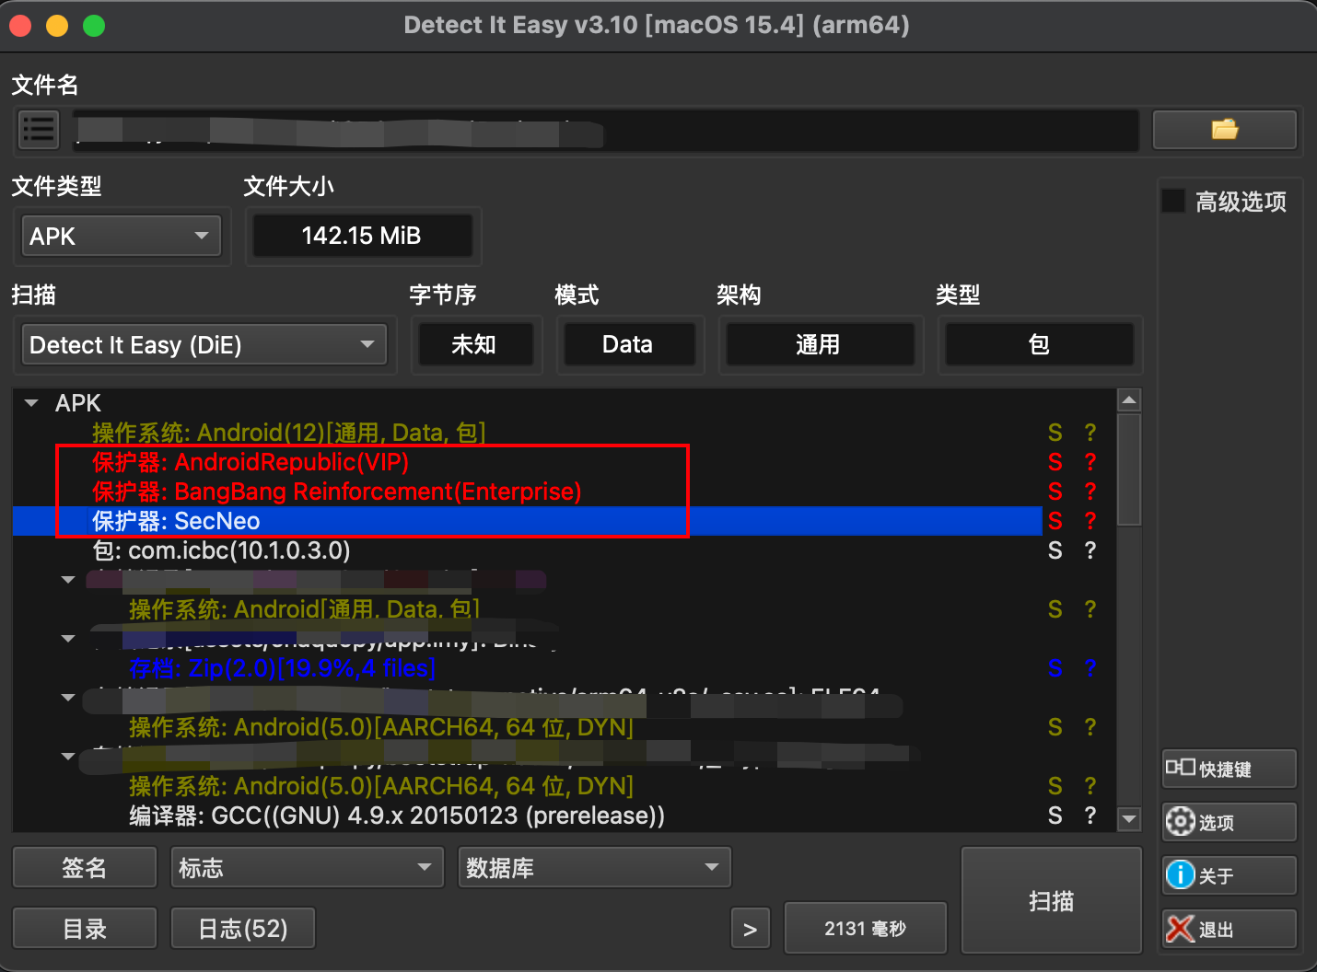The width and height of the screenshot is (1317, 972).
Task: Open the Detect It Easy (DiE) scan engine dropdown
Action: pos(204,345)
